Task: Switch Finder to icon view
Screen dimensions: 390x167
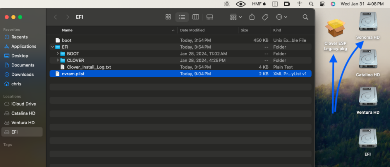Action: tap(168, 17)
